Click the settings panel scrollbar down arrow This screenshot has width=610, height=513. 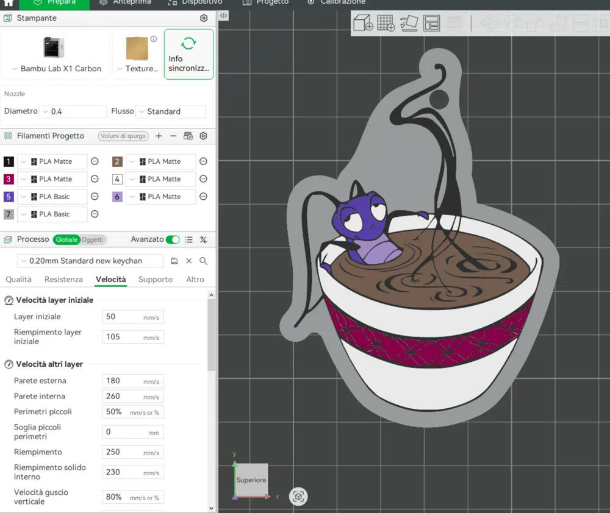(211, 508)
